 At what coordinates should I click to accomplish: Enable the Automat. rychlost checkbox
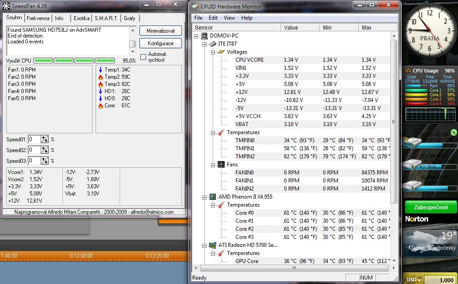click(143, 57)
